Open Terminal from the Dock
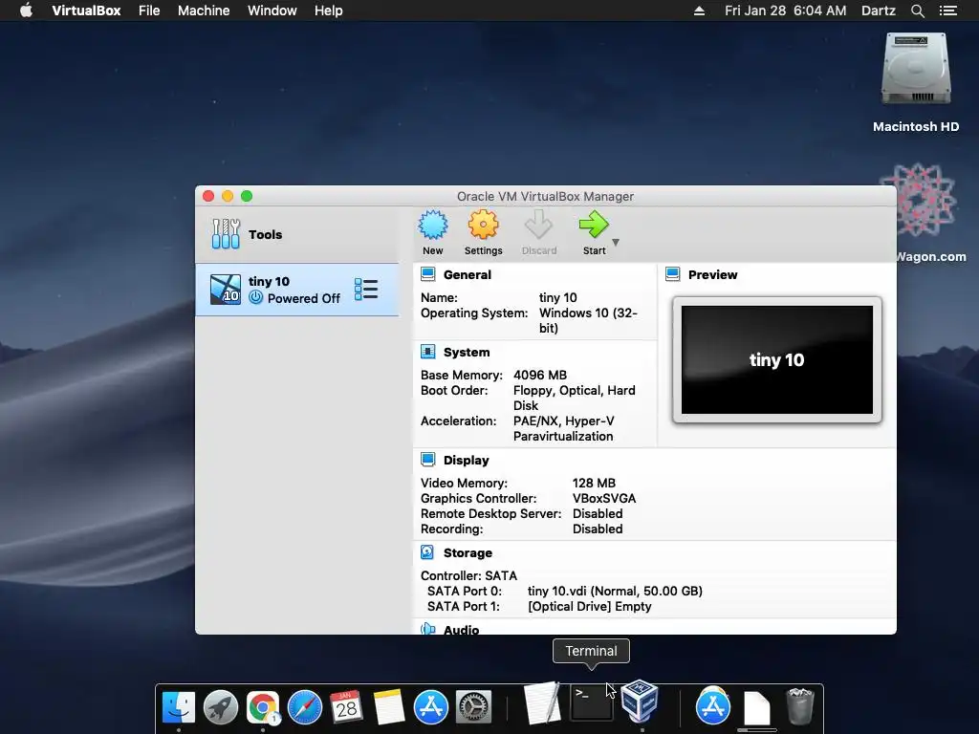The height and width of the screenshot is (734, 979). (591, 704)
